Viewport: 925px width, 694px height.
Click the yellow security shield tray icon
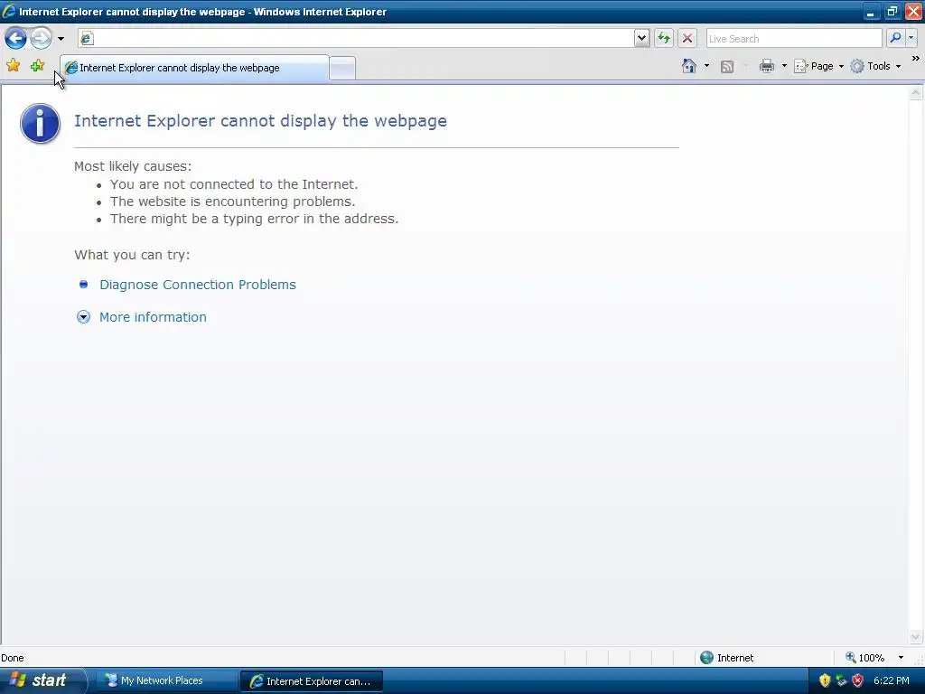coord(825,680)
